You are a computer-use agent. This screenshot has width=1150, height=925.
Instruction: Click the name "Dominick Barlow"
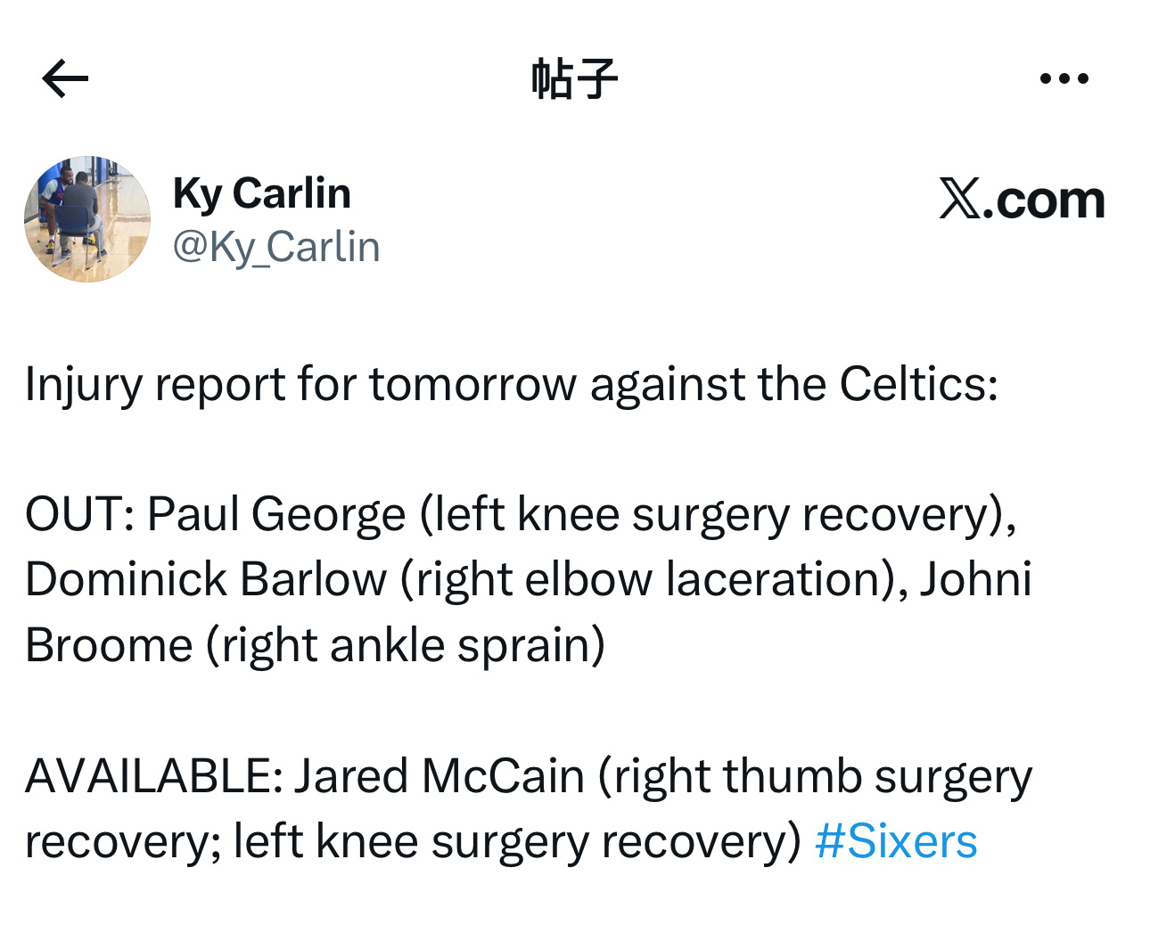point(205,580)
